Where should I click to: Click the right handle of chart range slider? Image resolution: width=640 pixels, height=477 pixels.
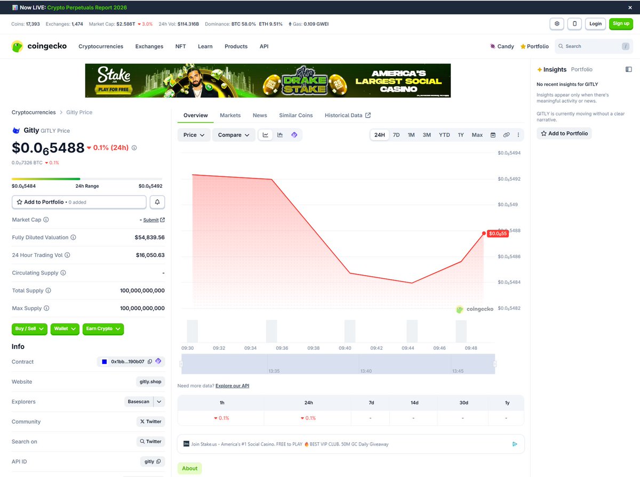point(494,364)
